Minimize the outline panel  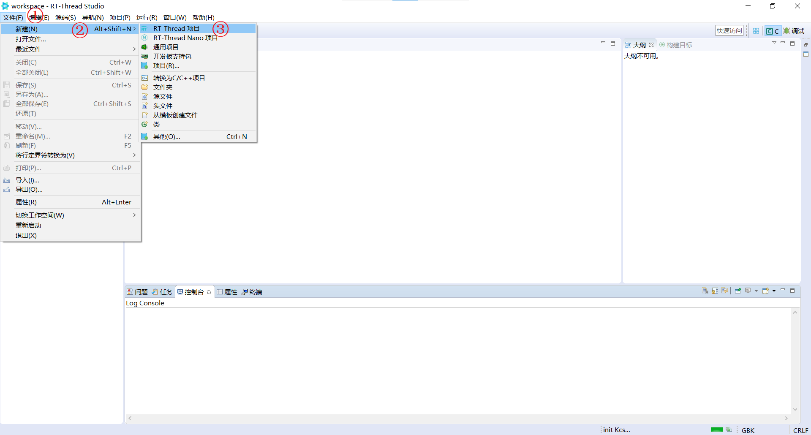pyautogui.click(x=783, y=43)
